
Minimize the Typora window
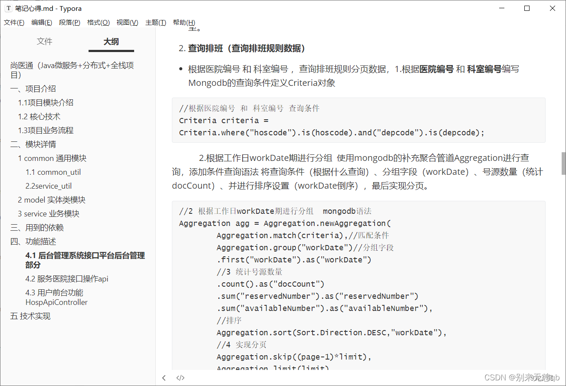501,8
